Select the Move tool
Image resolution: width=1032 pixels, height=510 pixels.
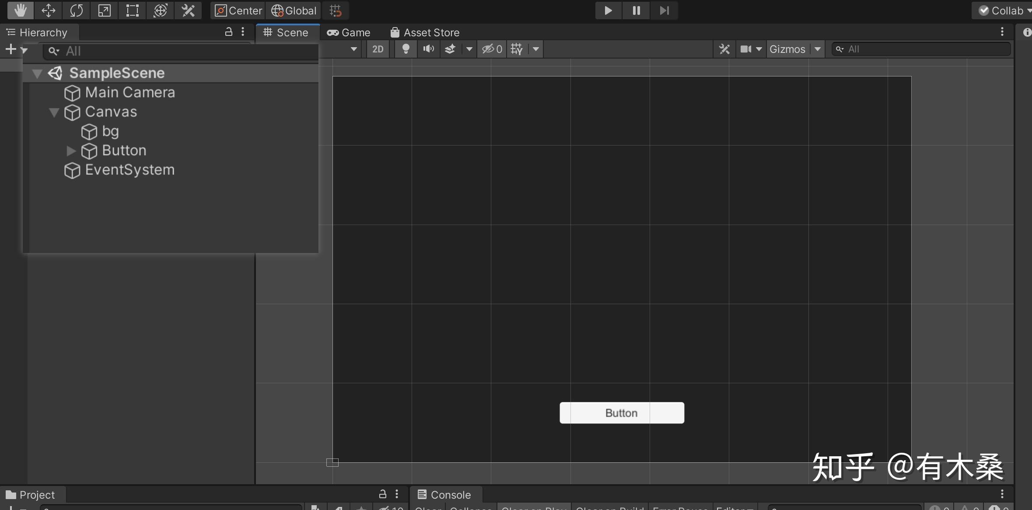coord(48,10)
